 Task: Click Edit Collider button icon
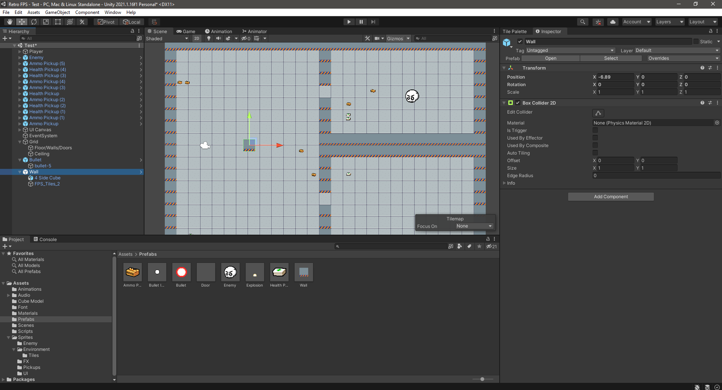[x=598, y=113]
